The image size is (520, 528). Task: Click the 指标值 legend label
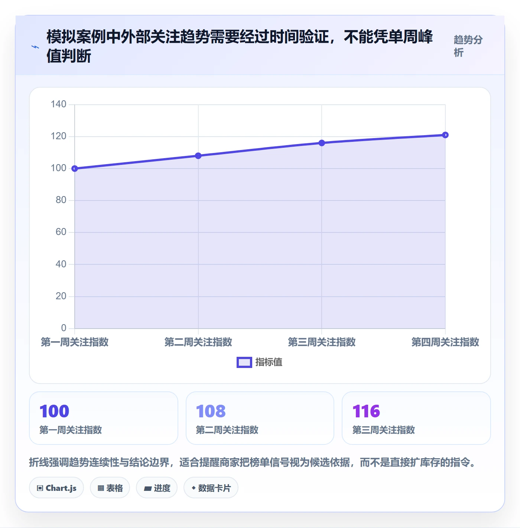[269, 362]
